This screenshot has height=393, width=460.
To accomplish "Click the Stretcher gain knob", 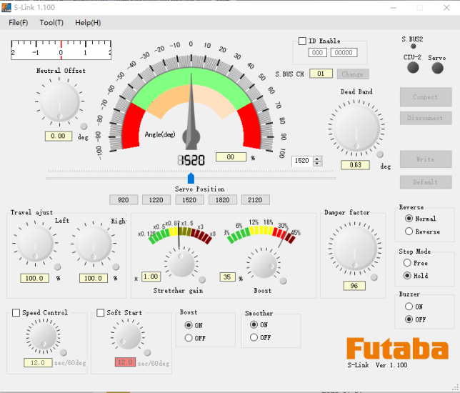I will click(x=182, y=264).
